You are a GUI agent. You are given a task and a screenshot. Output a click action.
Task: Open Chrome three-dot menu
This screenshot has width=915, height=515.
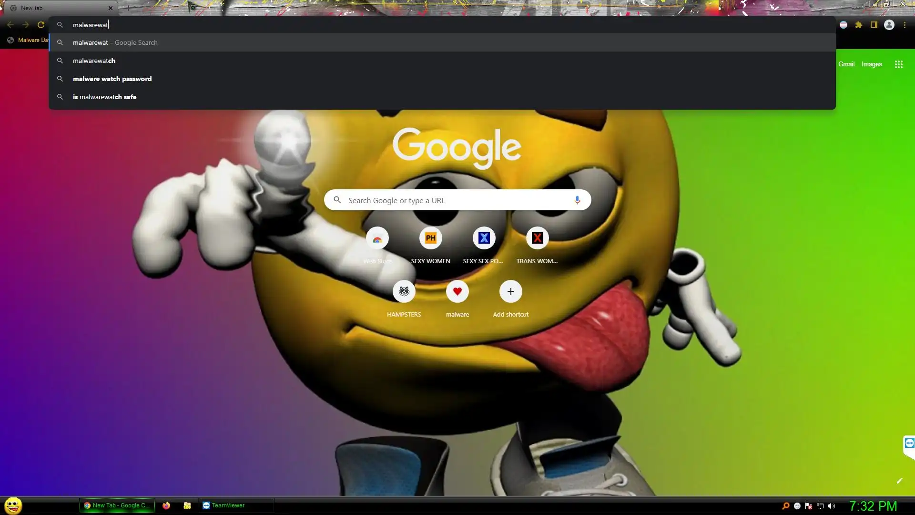(x=905, y=25)
